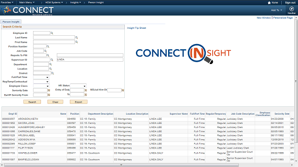Open Department lookup magnifier

(x=50, y=64)
